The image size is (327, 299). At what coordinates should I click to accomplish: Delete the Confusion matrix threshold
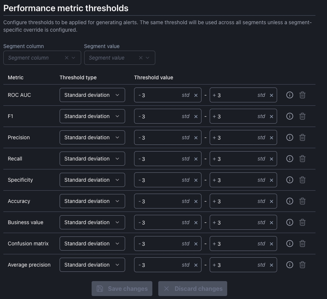[x=302, y=244]
